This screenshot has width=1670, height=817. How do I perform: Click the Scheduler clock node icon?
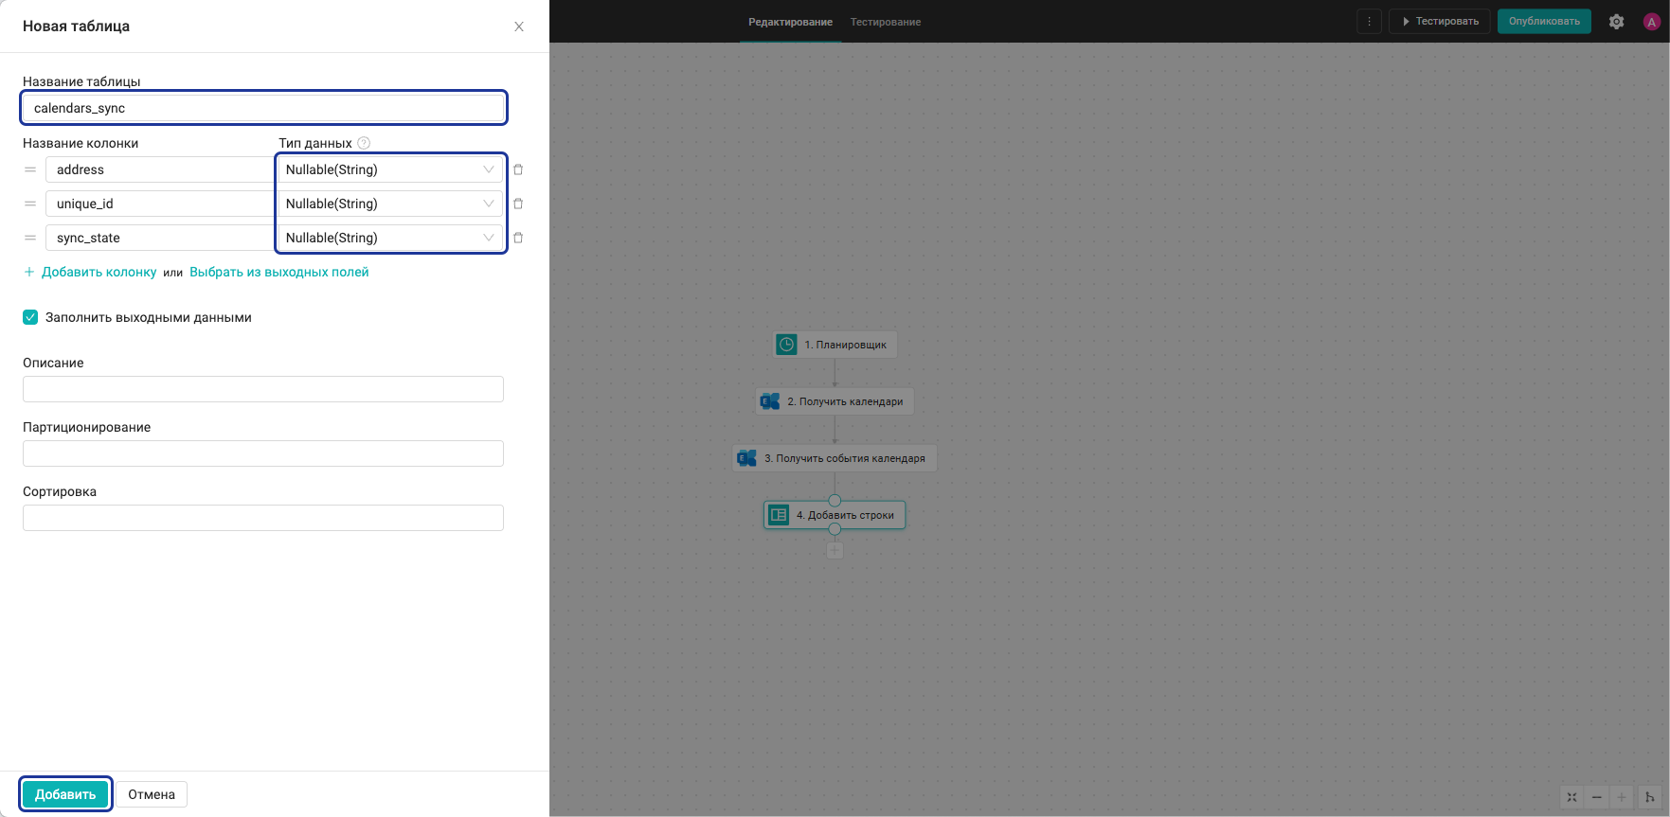[786, 345]
